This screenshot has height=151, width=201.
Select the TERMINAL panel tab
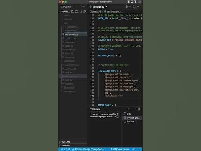(95, 109)
